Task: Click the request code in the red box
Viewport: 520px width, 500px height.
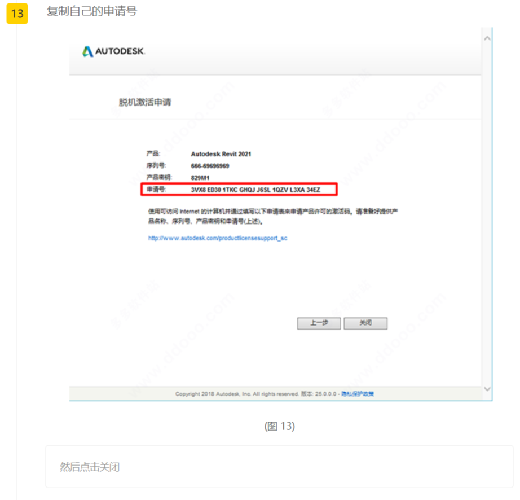Action: point(255,190)
